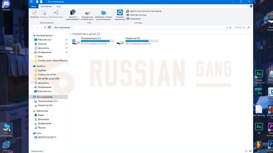Select the Новый том (D:) drive icon
This screenshot has width=273, height=153.
120,42
